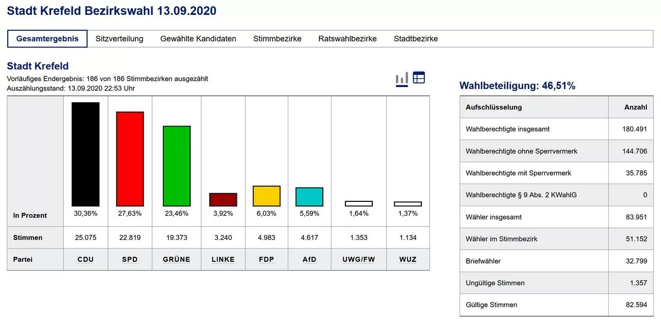Select the green GRÜNE bar
Screen dimensions: 661x324
point(176,166)
